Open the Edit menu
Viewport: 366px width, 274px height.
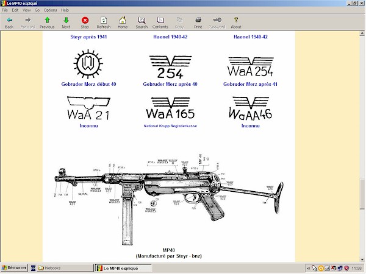tap(15, 10)
